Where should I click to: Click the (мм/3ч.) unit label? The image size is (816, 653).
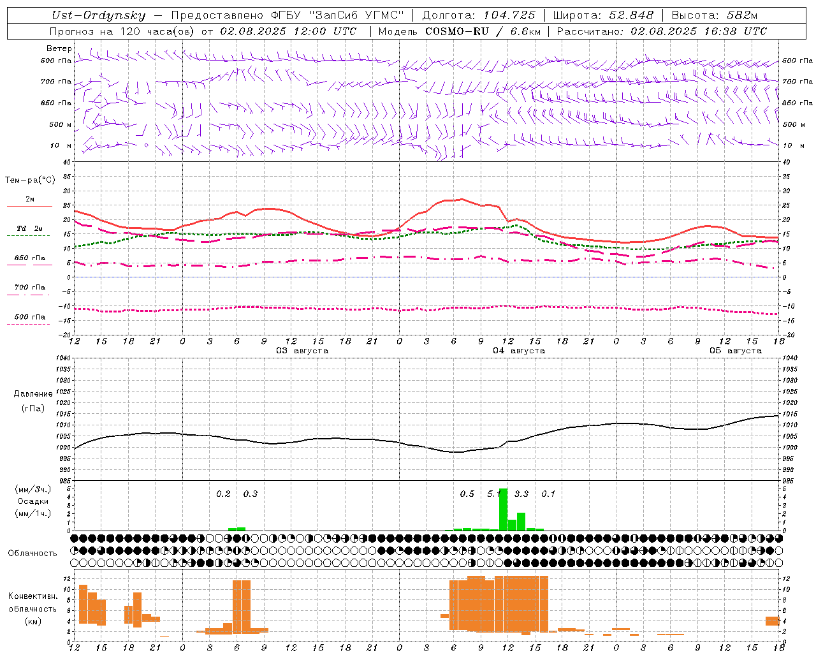click(x=33, y=489)
